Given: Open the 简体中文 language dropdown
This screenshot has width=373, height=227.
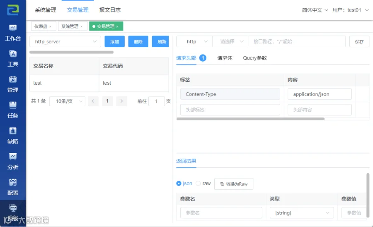Looking at the screenshot, I should [315, 10].
